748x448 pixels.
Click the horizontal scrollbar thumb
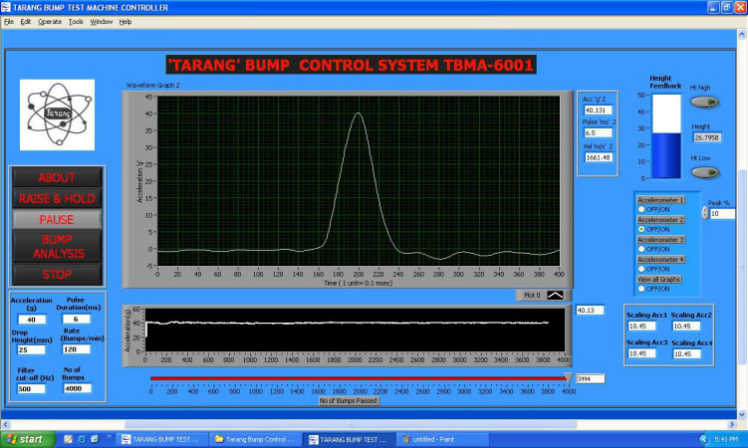[351, 424]
